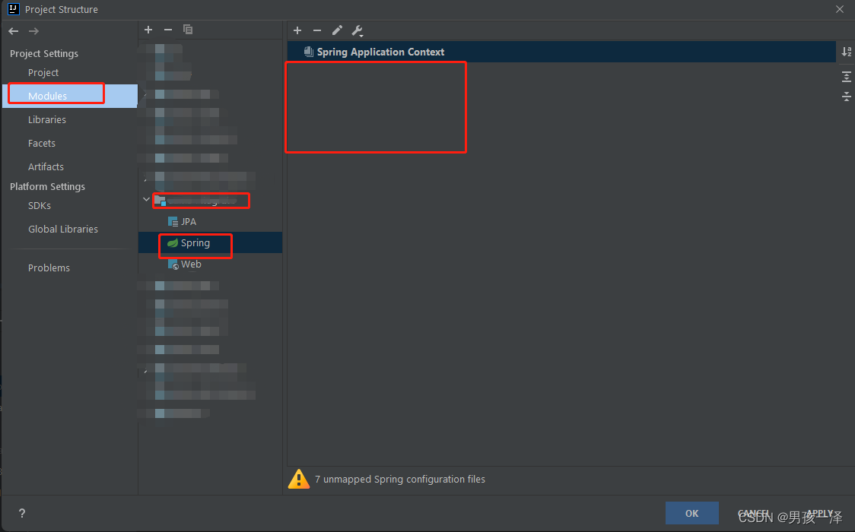Open the Problems section
This screenshot has width=855, height=532.
49,268
